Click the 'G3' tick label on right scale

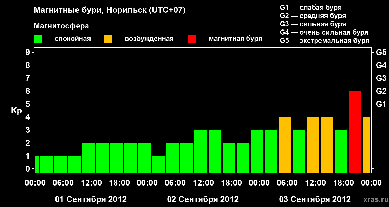(381, 78)
